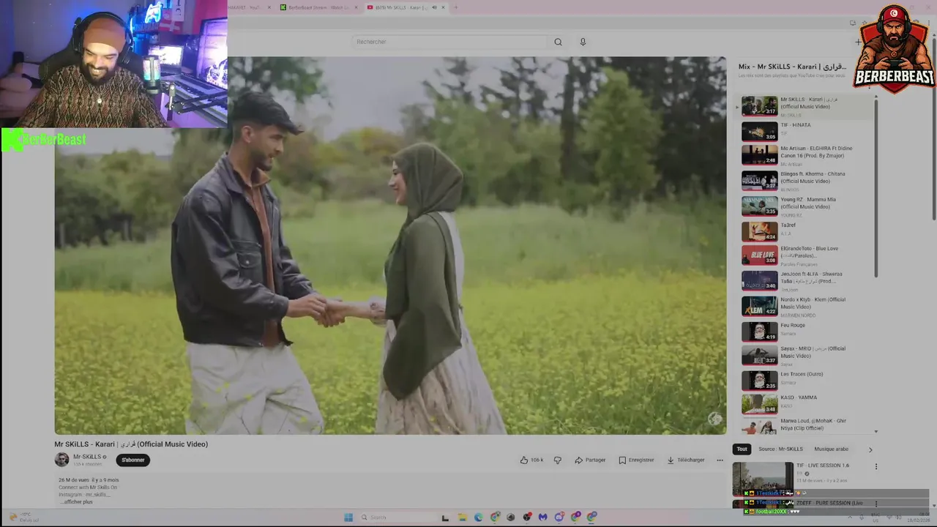The image size is (937, 527).
Task: Click the playlist panel scroll-down arrow
Action: tap(876, 432)
